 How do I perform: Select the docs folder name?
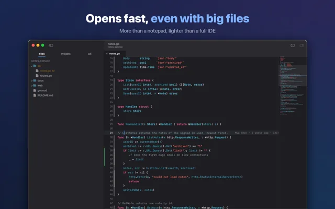40,80
